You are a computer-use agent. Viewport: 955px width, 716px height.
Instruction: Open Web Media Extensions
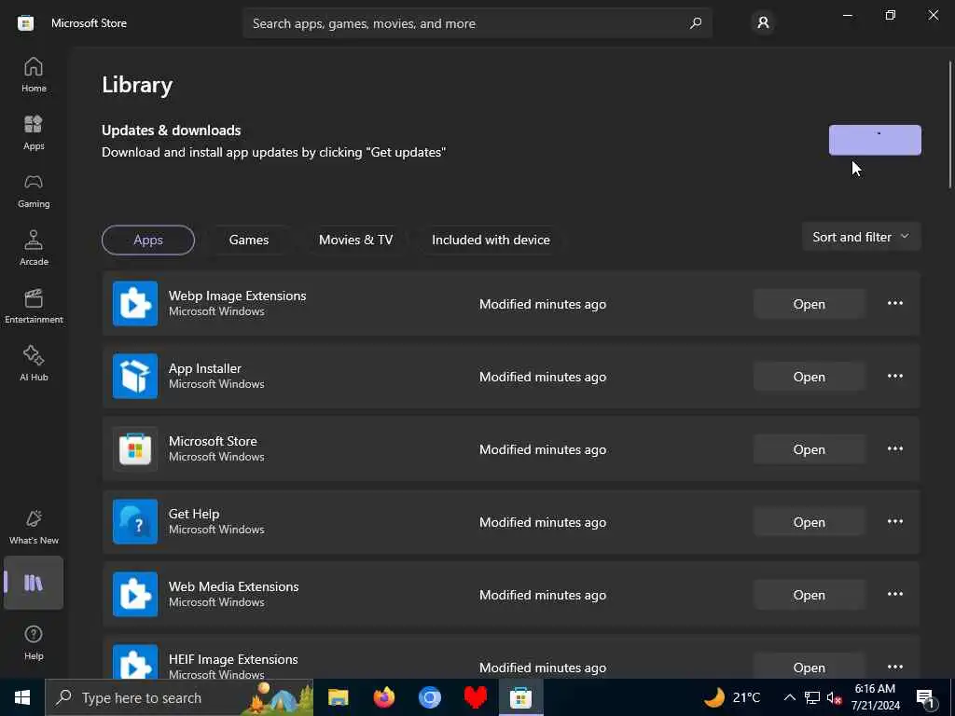click(x=809, y=595)
